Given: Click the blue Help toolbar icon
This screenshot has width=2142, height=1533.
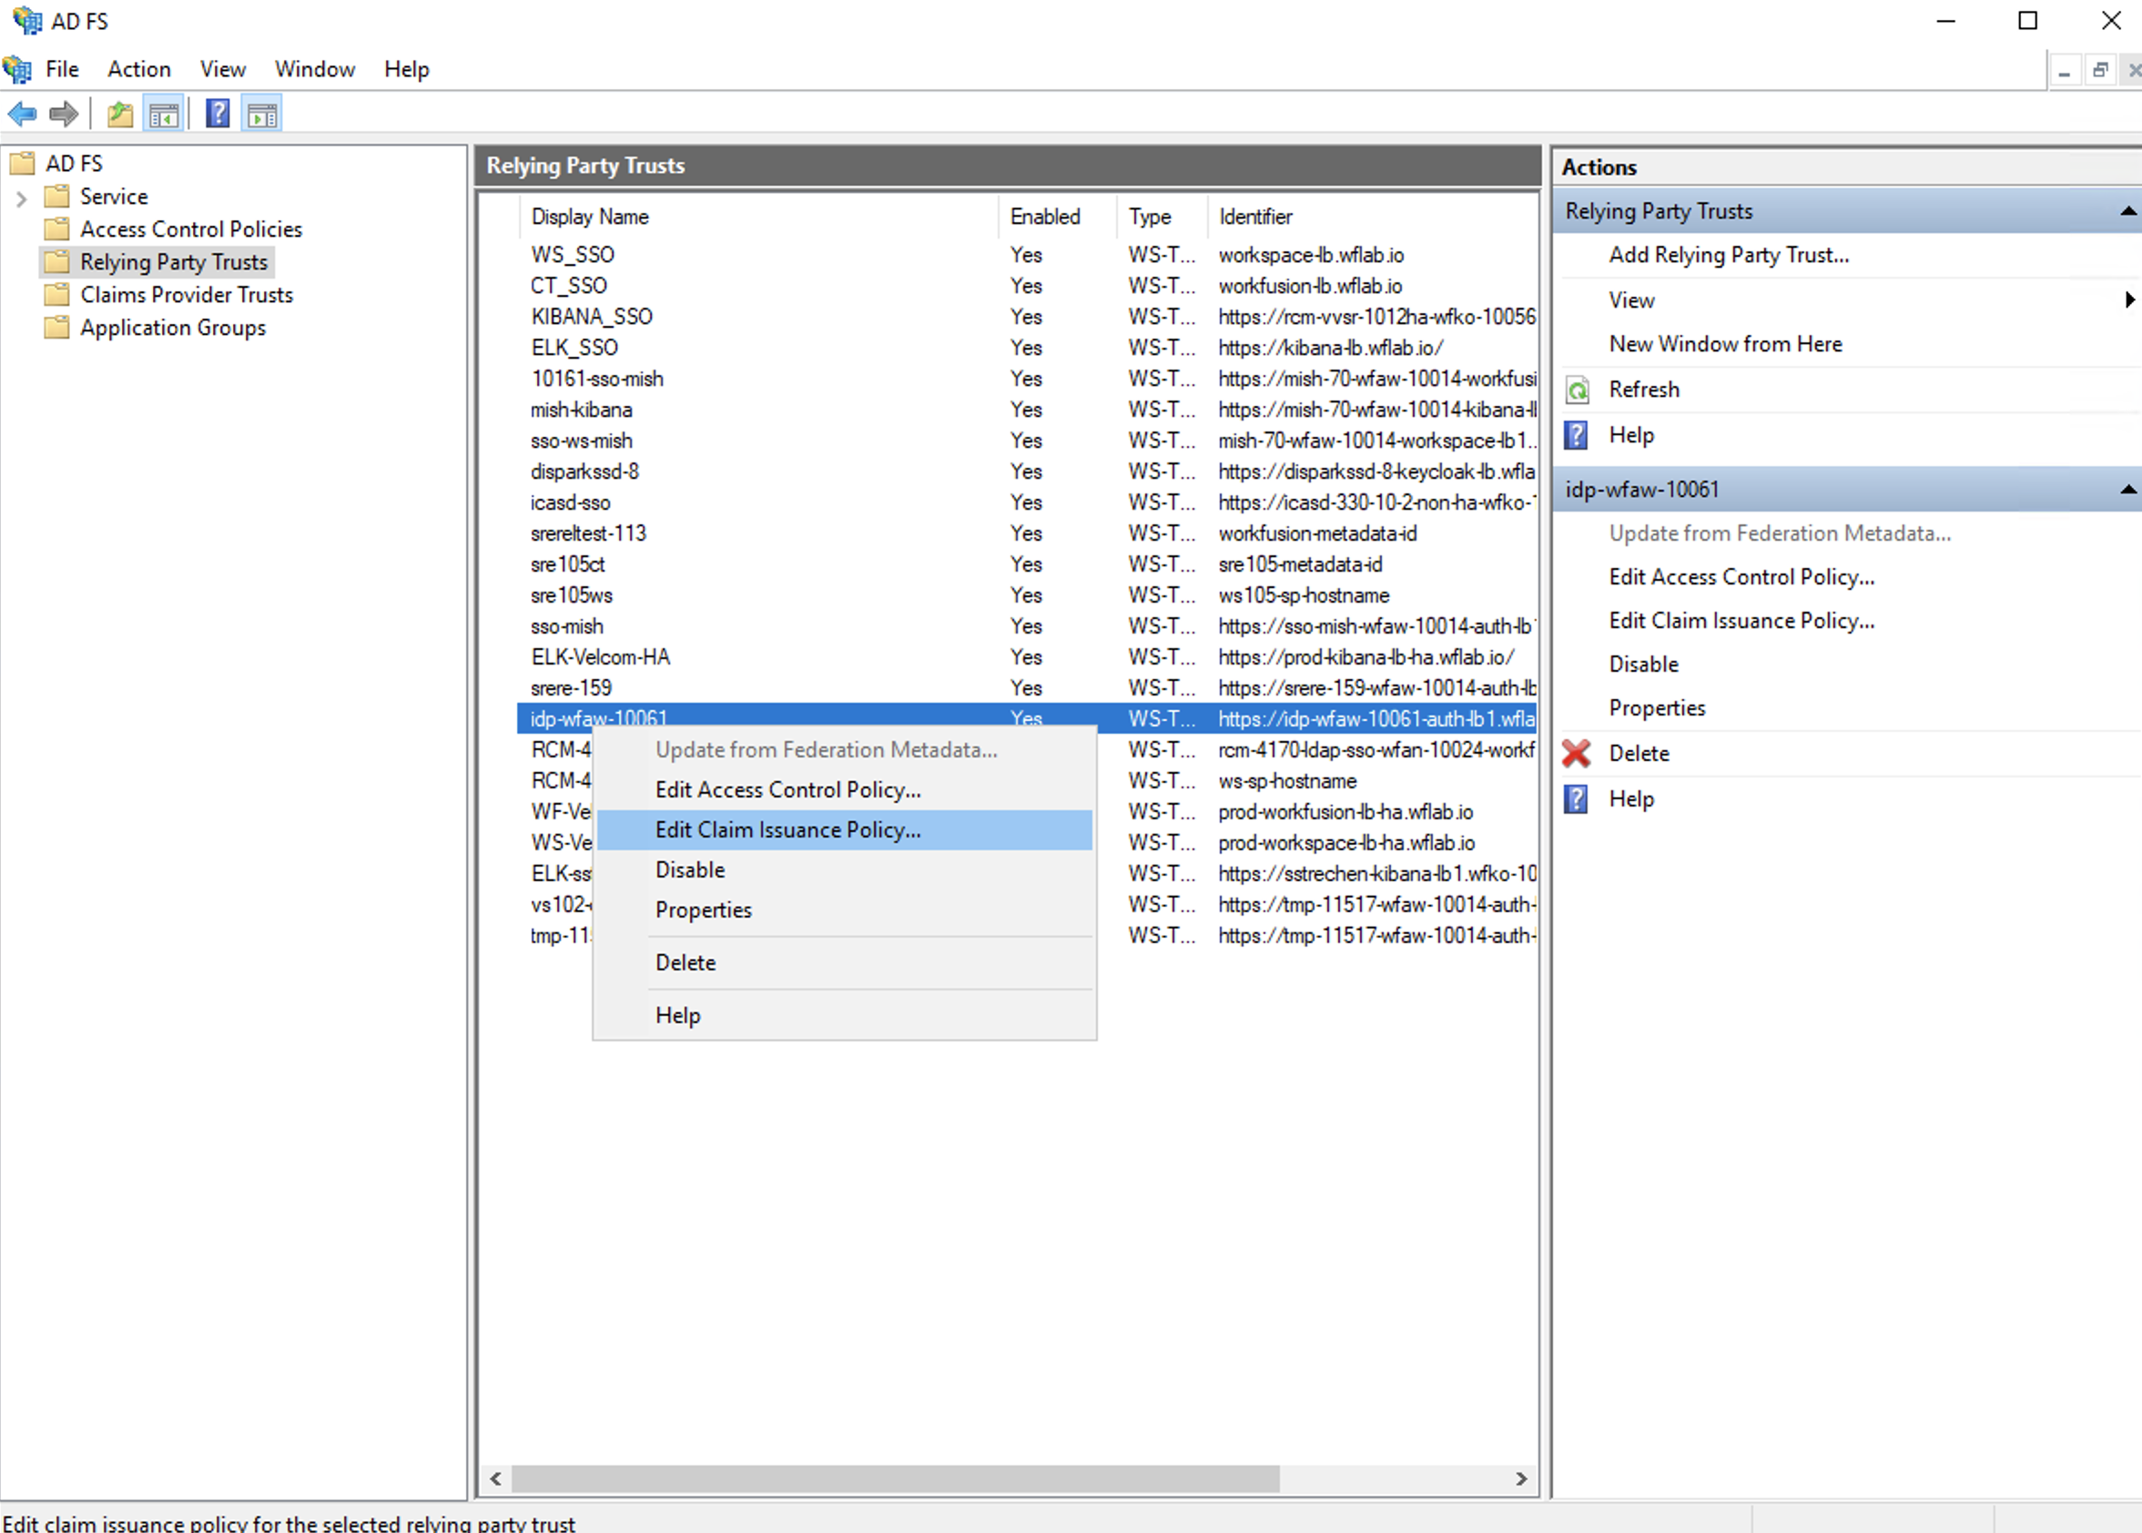Looking at the screenshot, I should click(218, 114).
